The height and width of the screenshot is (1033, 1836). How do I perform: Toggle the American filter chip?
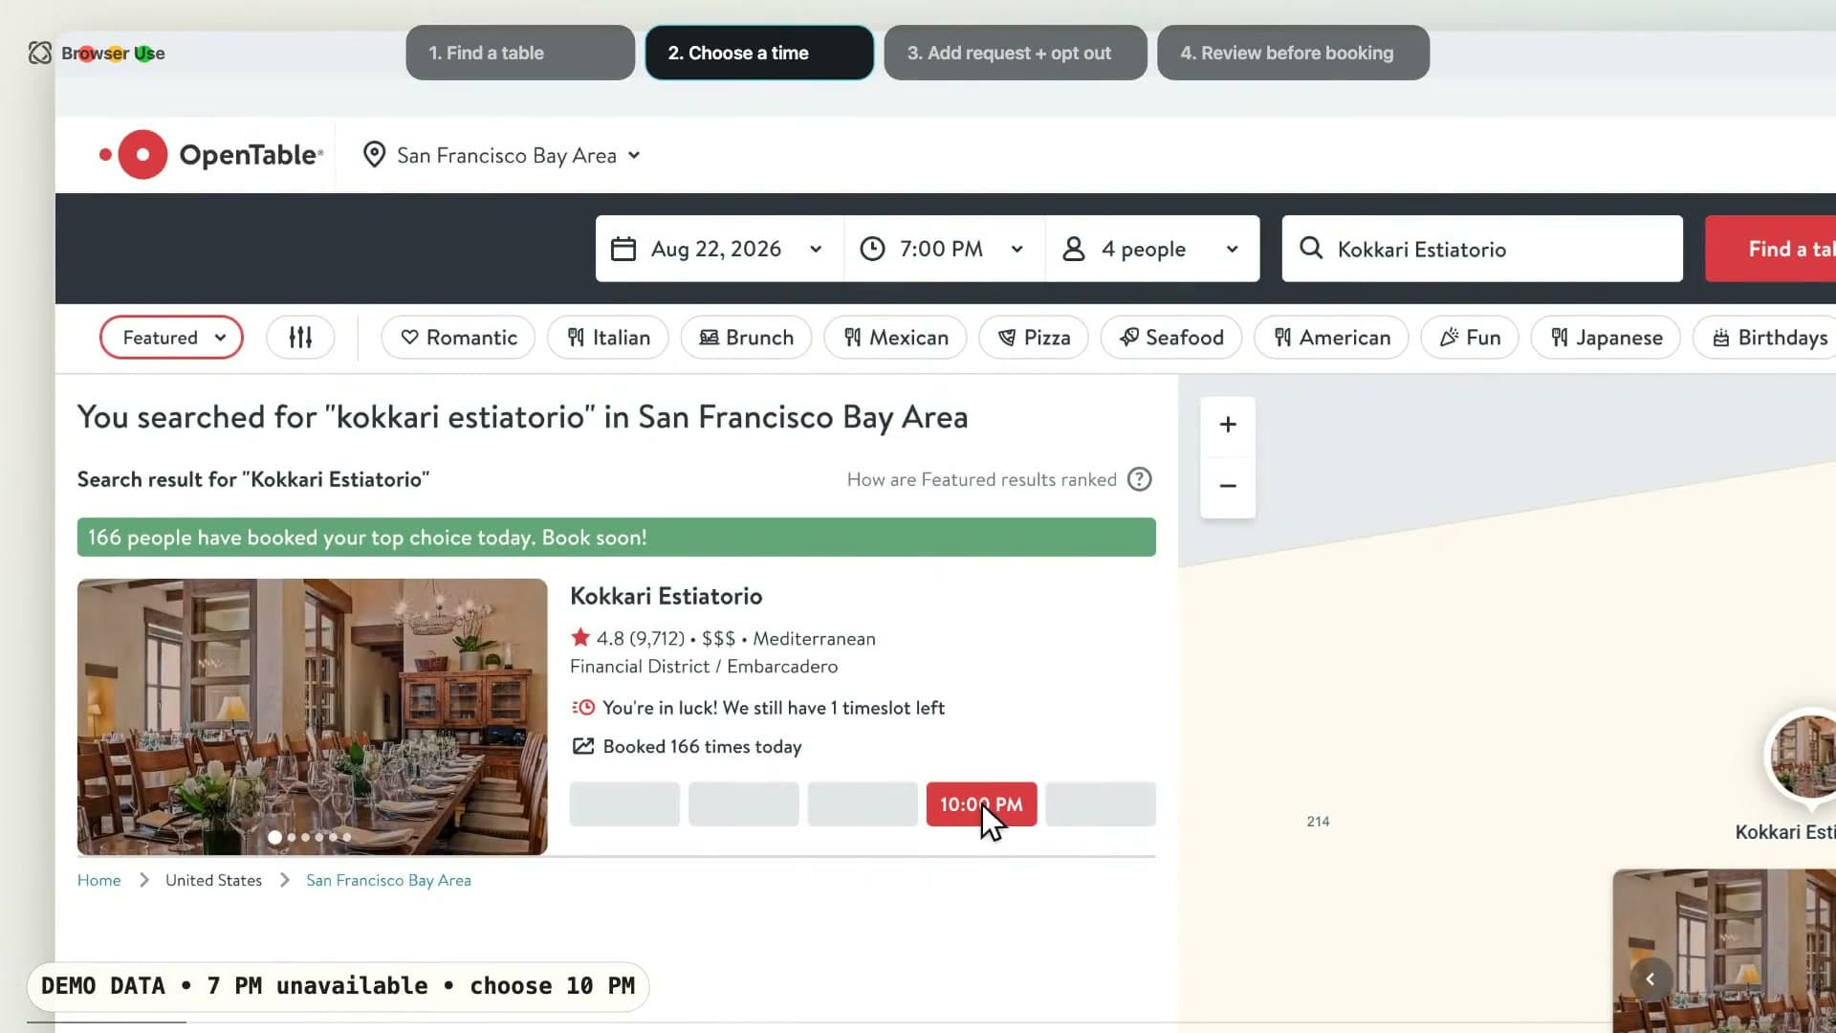pyautogui.click(x=1331, y=337)
